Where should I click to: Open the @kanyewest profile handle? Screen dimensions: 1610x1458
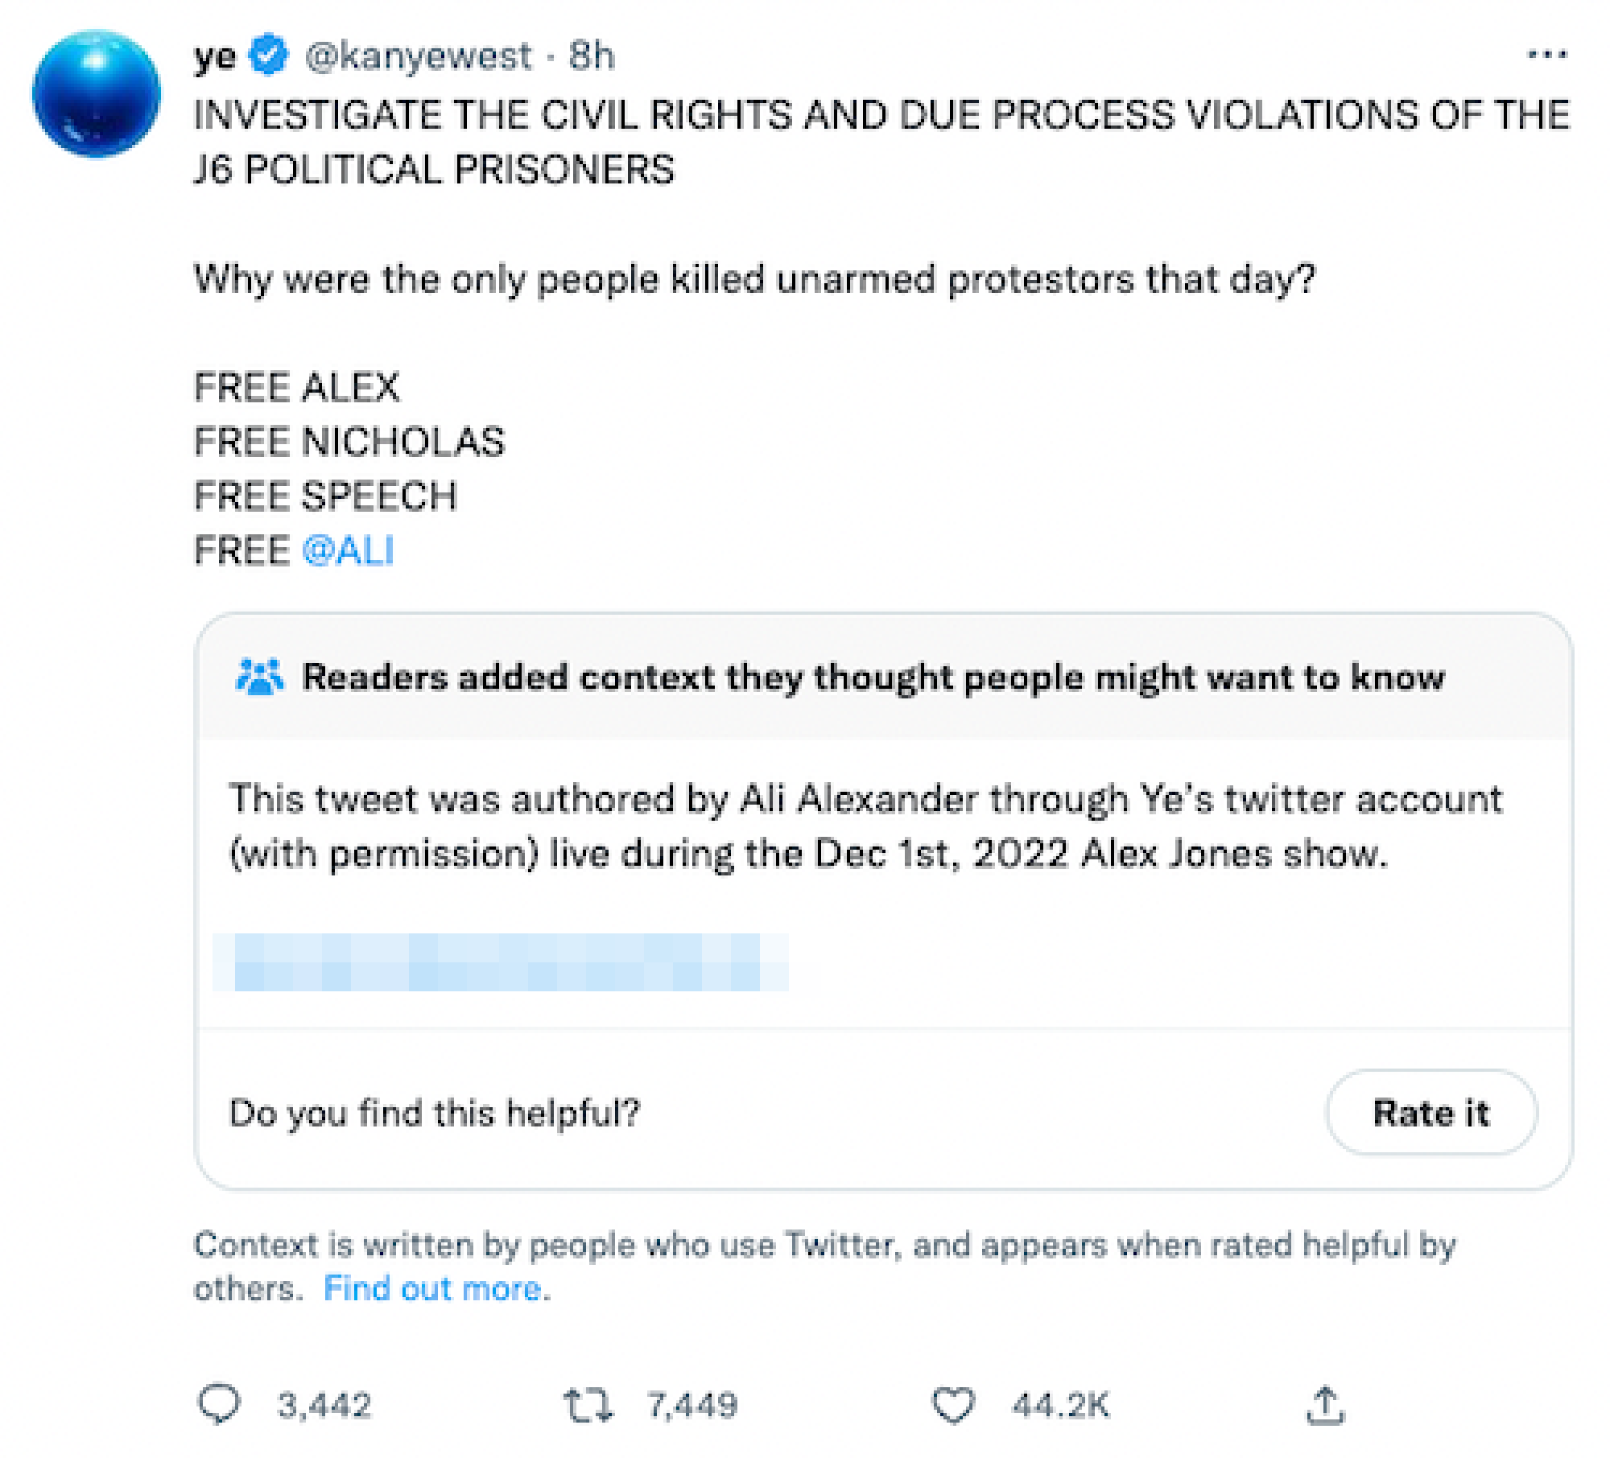pos(417,56)
